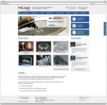
Task: Open the feedback side tab on right edge
Action: (105, 29)
